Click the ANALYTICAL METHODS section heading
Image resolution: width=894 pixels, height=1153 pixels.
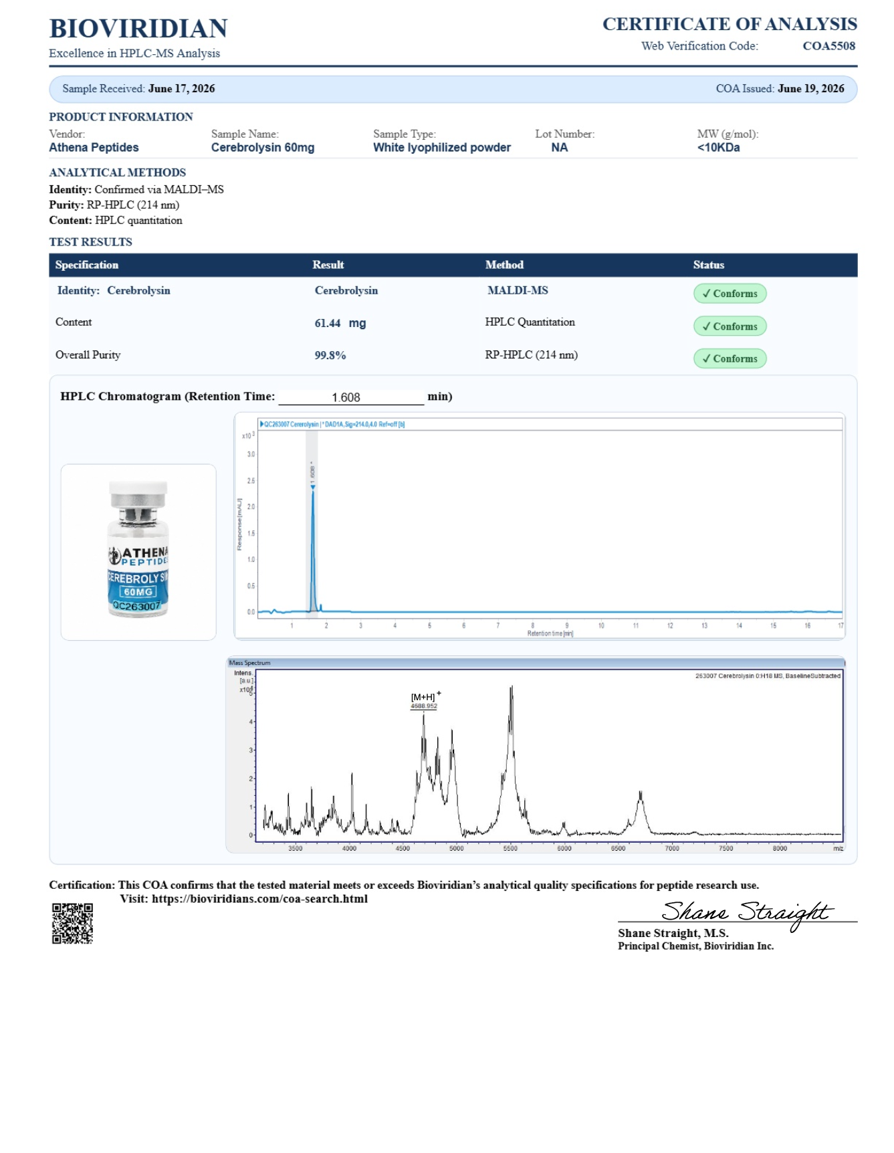point(118,173)
